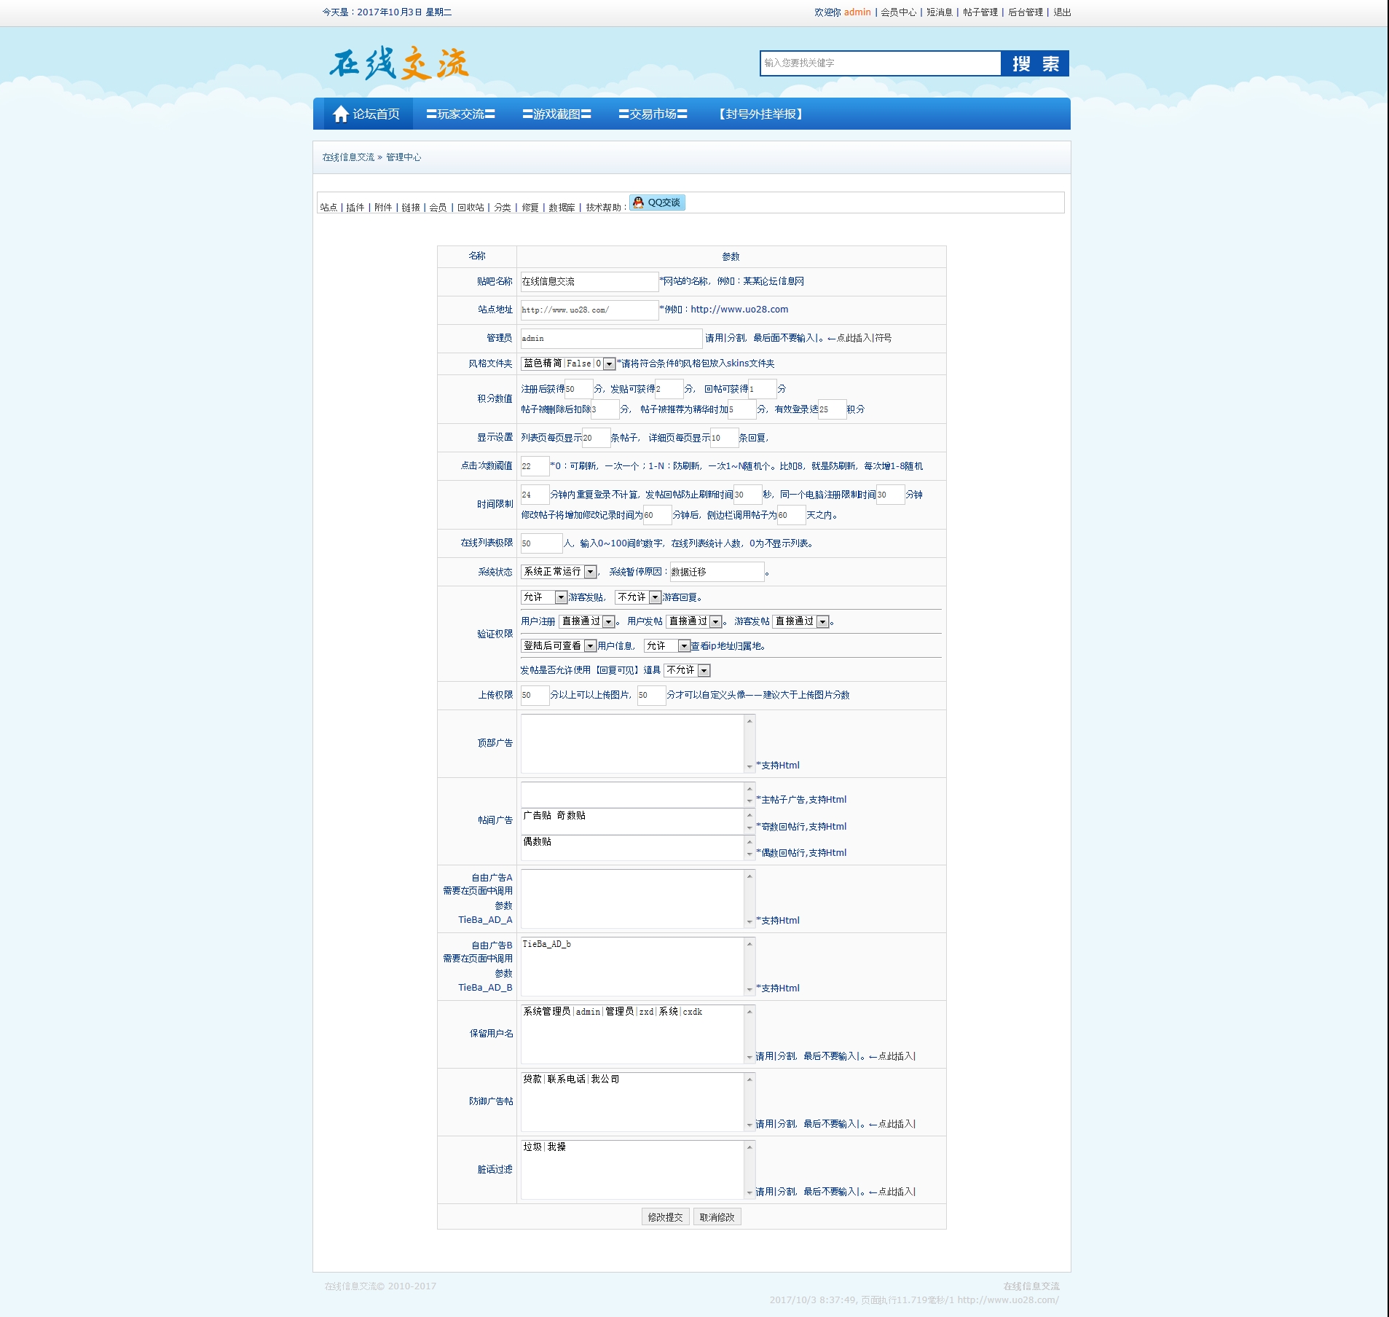The image size is (1389, 1317).
Task: Switch to the 会员 admin tab
Action: tap(438, 208)
